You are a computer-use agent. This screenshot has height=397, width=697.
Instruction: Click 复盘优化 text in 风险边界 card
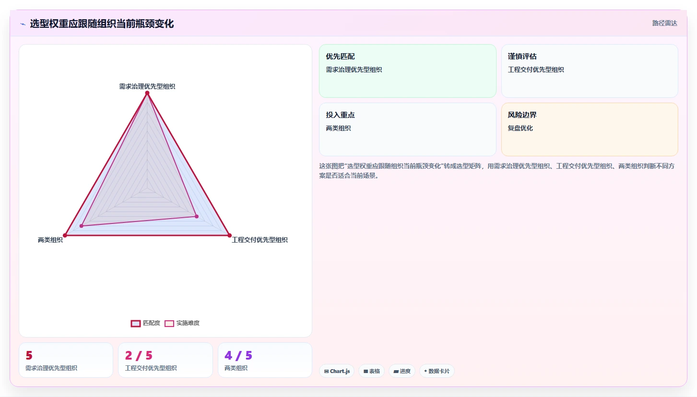520,128
